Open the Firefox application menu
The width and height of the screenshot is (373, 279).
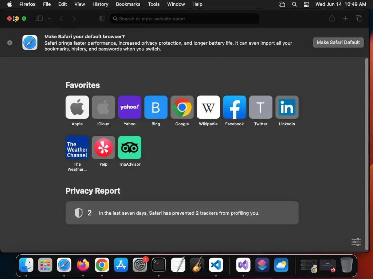[x=27, y=4]
